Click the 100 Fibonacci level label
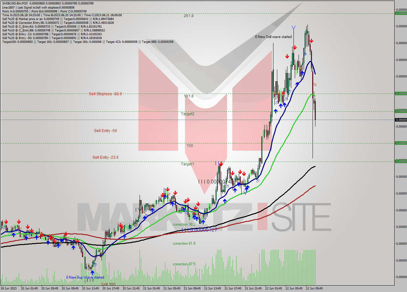 (x=190, y=146)
